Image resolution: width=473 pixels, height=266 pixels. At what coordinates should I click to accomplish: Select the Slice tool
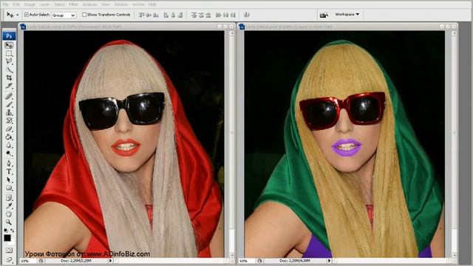tap(9, 86)
